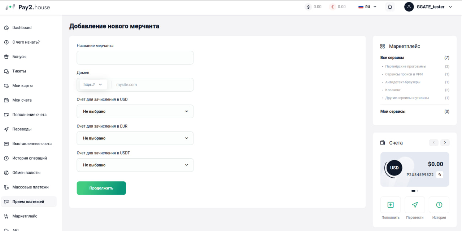Focus the mysite.com domain field
Screen dimensions: 462x231
click(152, 85)
